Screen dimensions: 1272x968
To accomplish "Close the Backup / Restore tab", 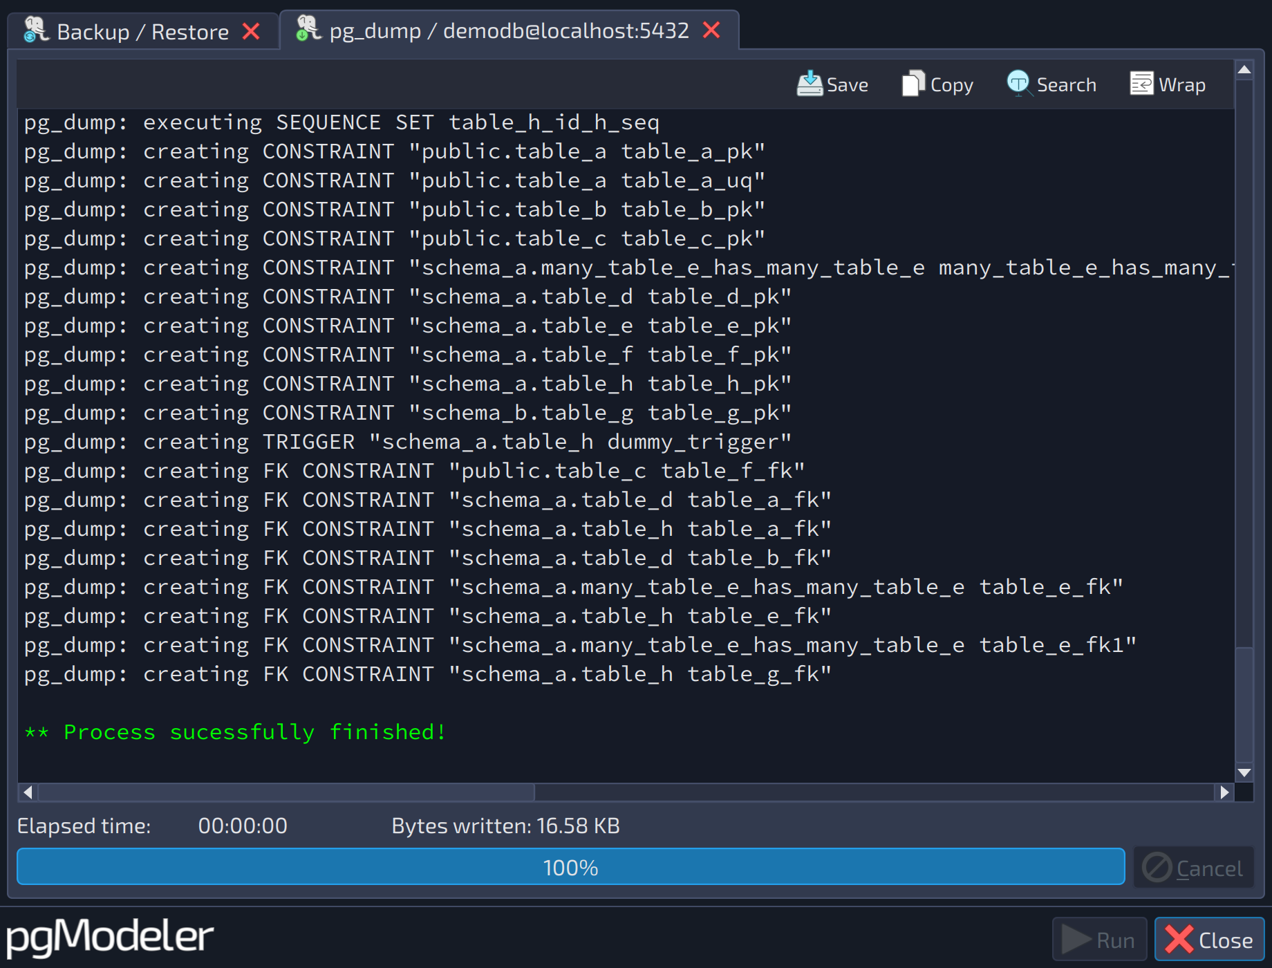I will click(x=252, y=31).
